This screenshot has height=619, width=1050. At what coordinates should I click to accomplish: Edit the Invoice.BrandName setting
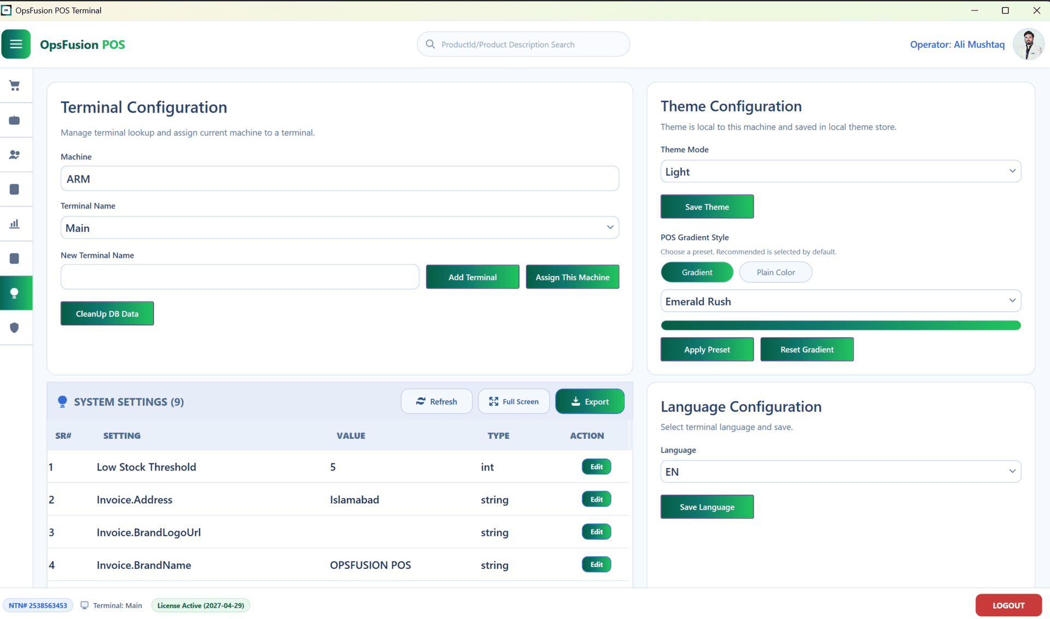click(x=596, y=564)
